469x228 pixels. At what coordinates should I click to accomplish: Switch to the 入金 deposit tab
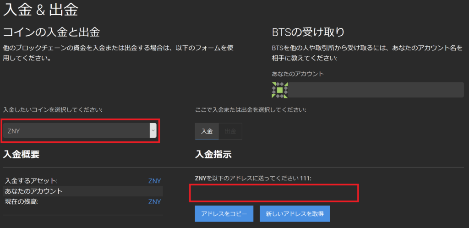(x=207, y=131)
